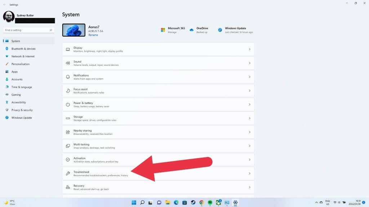Open the Xbox app from the taskbar
This screenshot has height=207, width=369.
coord(218,202)
